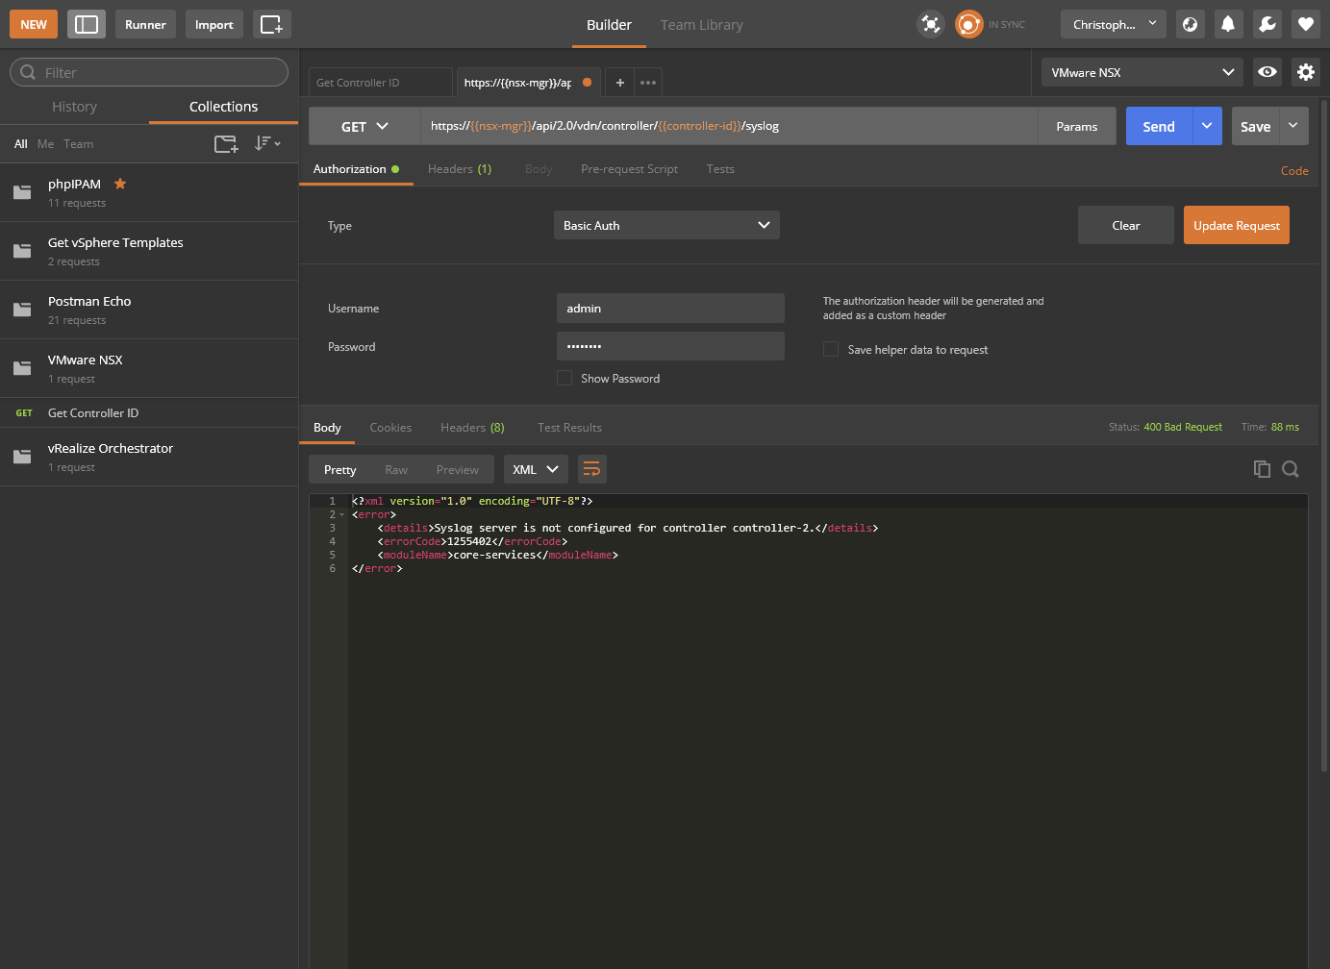Toggle line wrap in response
This screenshot has width=1330, height=969.
pos(591,469)
